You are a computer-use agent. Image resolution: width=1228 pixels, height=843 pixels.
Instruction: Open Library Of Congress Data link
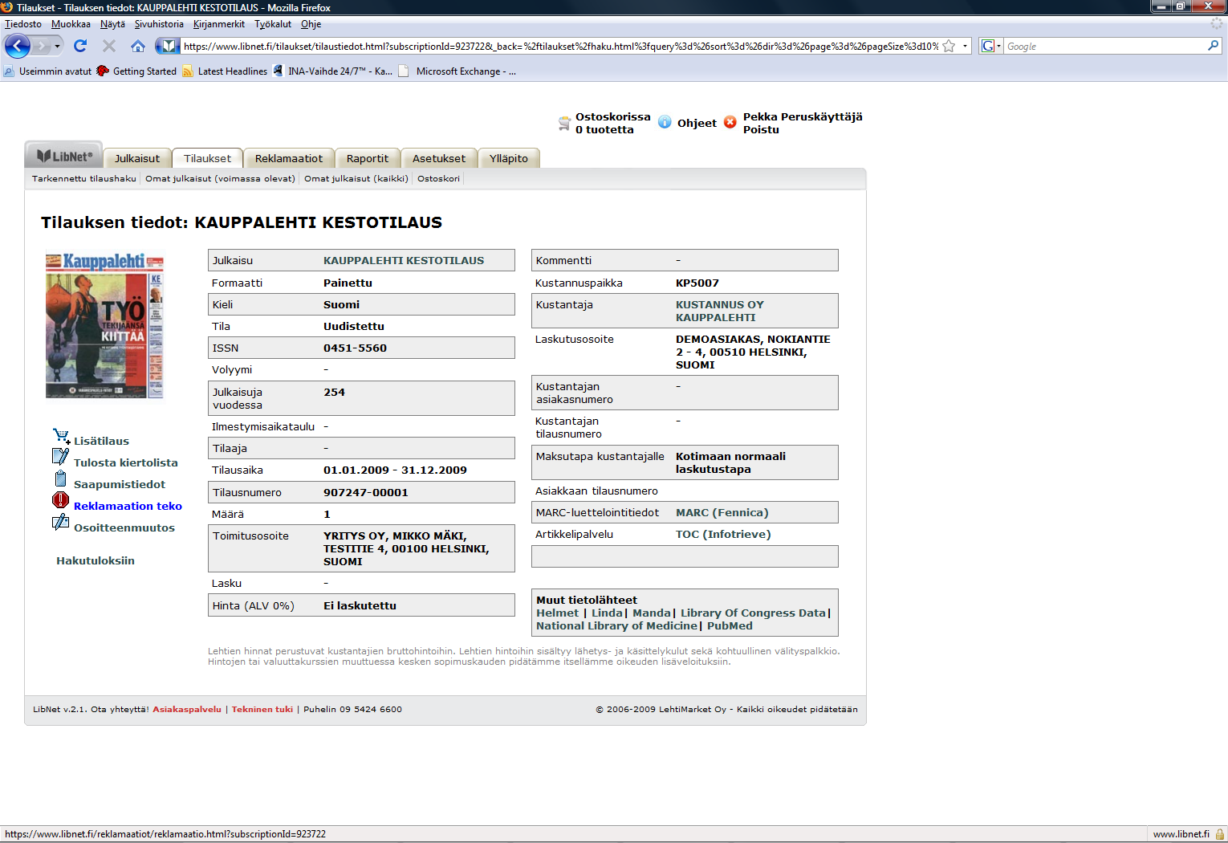(753, 613)
